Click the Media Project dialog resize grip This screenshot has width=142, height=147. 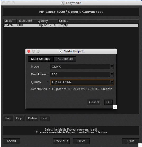click(115, 107)
